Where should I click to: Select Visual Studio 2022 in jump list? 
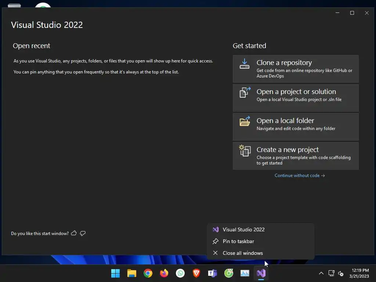261,229
